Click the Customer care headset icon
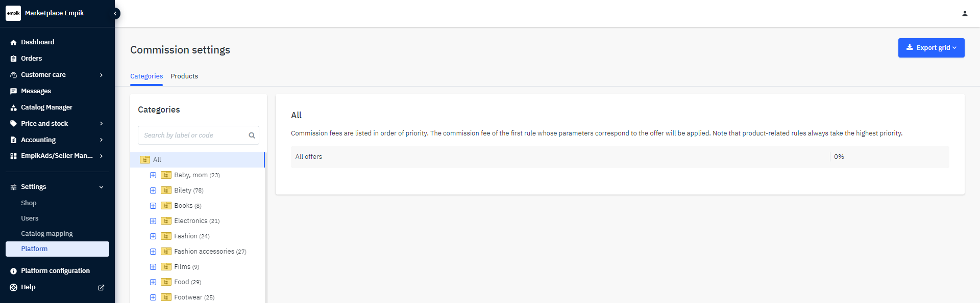980x303 pixels. [13, 75]
